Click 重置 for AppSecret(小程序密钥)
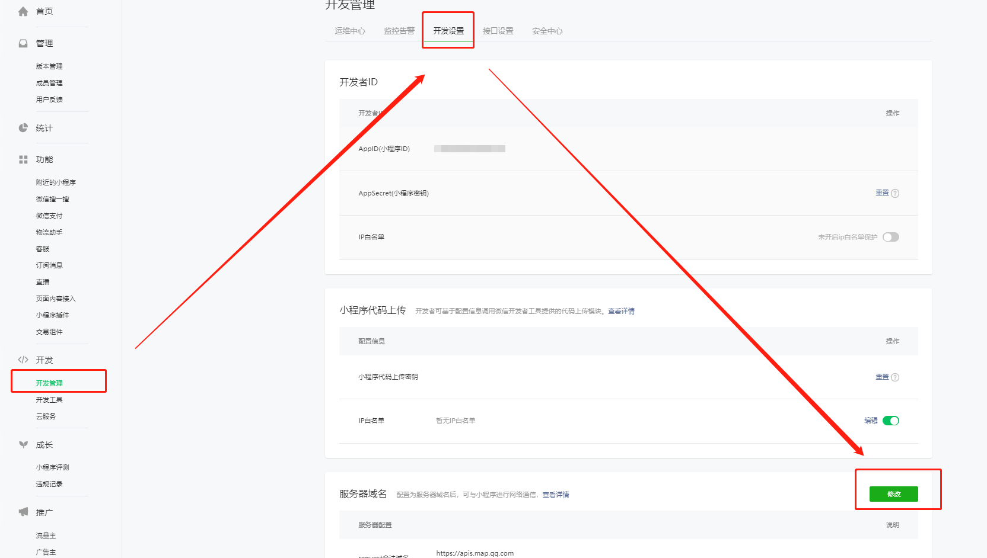The width and height of the screenshot is (987, 558). click(882, 193)
